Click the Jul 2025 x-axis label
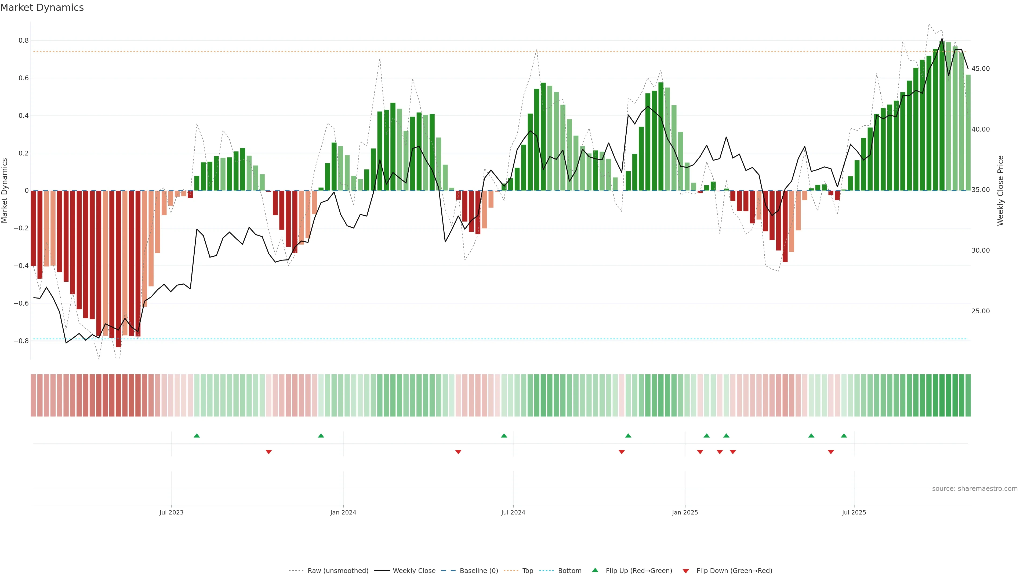Screen dimensions: 1031x580 click(854, 512)
